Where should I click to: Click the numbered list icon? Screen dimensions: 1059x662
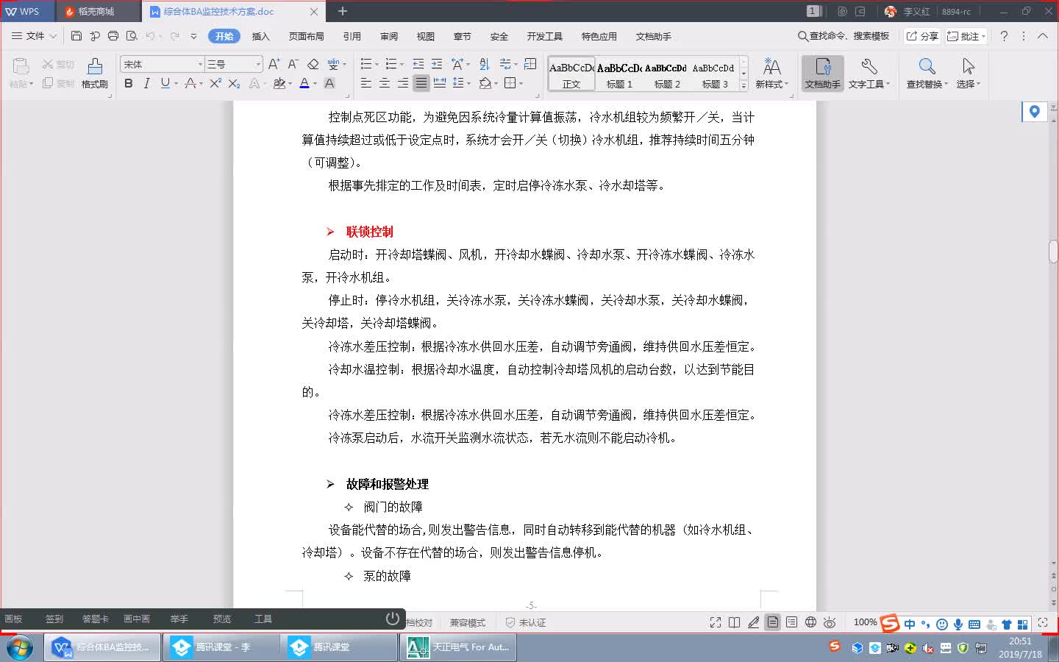(391, 64)
